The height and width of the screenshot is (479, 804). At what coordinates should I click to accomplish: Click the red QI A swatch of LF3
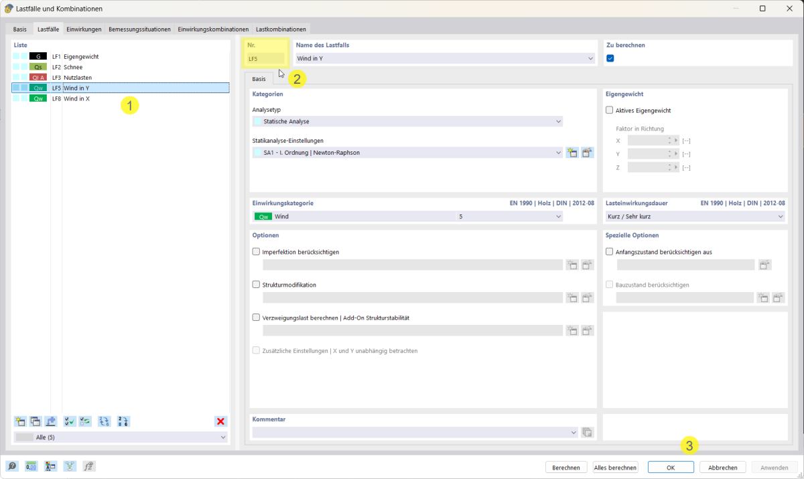pyautogui.click(x=38, y=78)
